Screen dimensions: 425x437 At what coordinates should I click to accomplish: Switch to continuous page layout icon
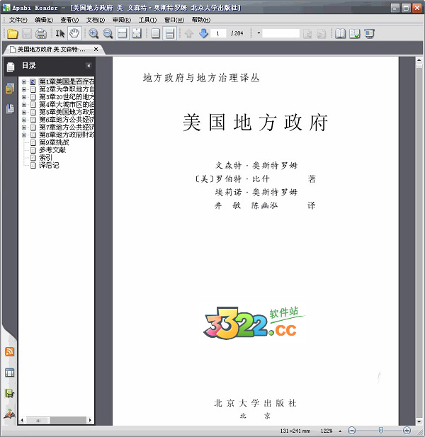coord(170,33)
